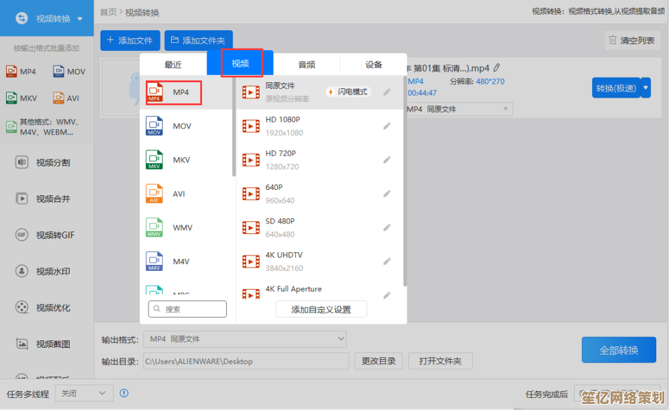Open video merge tool icon
669x410 pixels.
(22, 199)
